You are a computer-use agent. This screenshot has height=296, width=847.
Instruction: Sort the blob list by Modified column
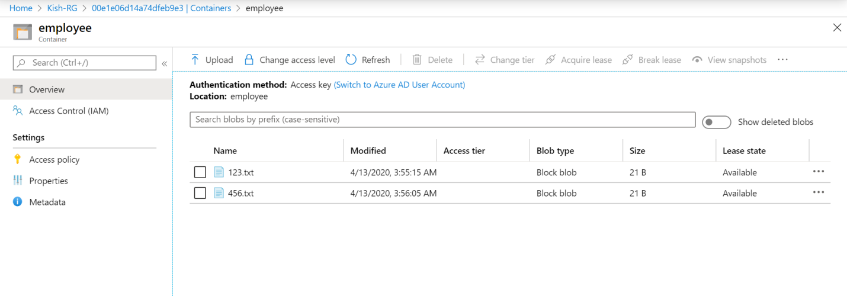[x=368, y=151]
